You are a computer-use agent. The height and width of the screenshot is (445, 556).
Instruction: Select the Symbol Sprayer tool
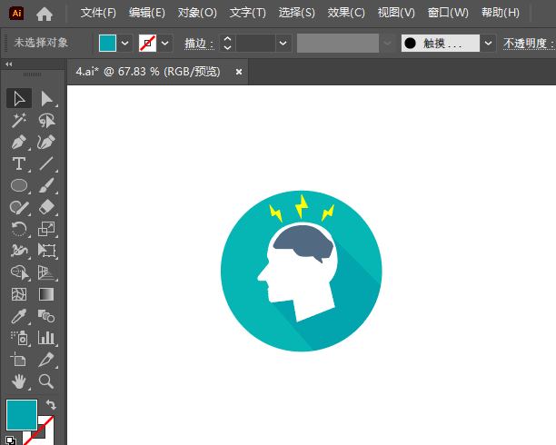tap(19, 338)
